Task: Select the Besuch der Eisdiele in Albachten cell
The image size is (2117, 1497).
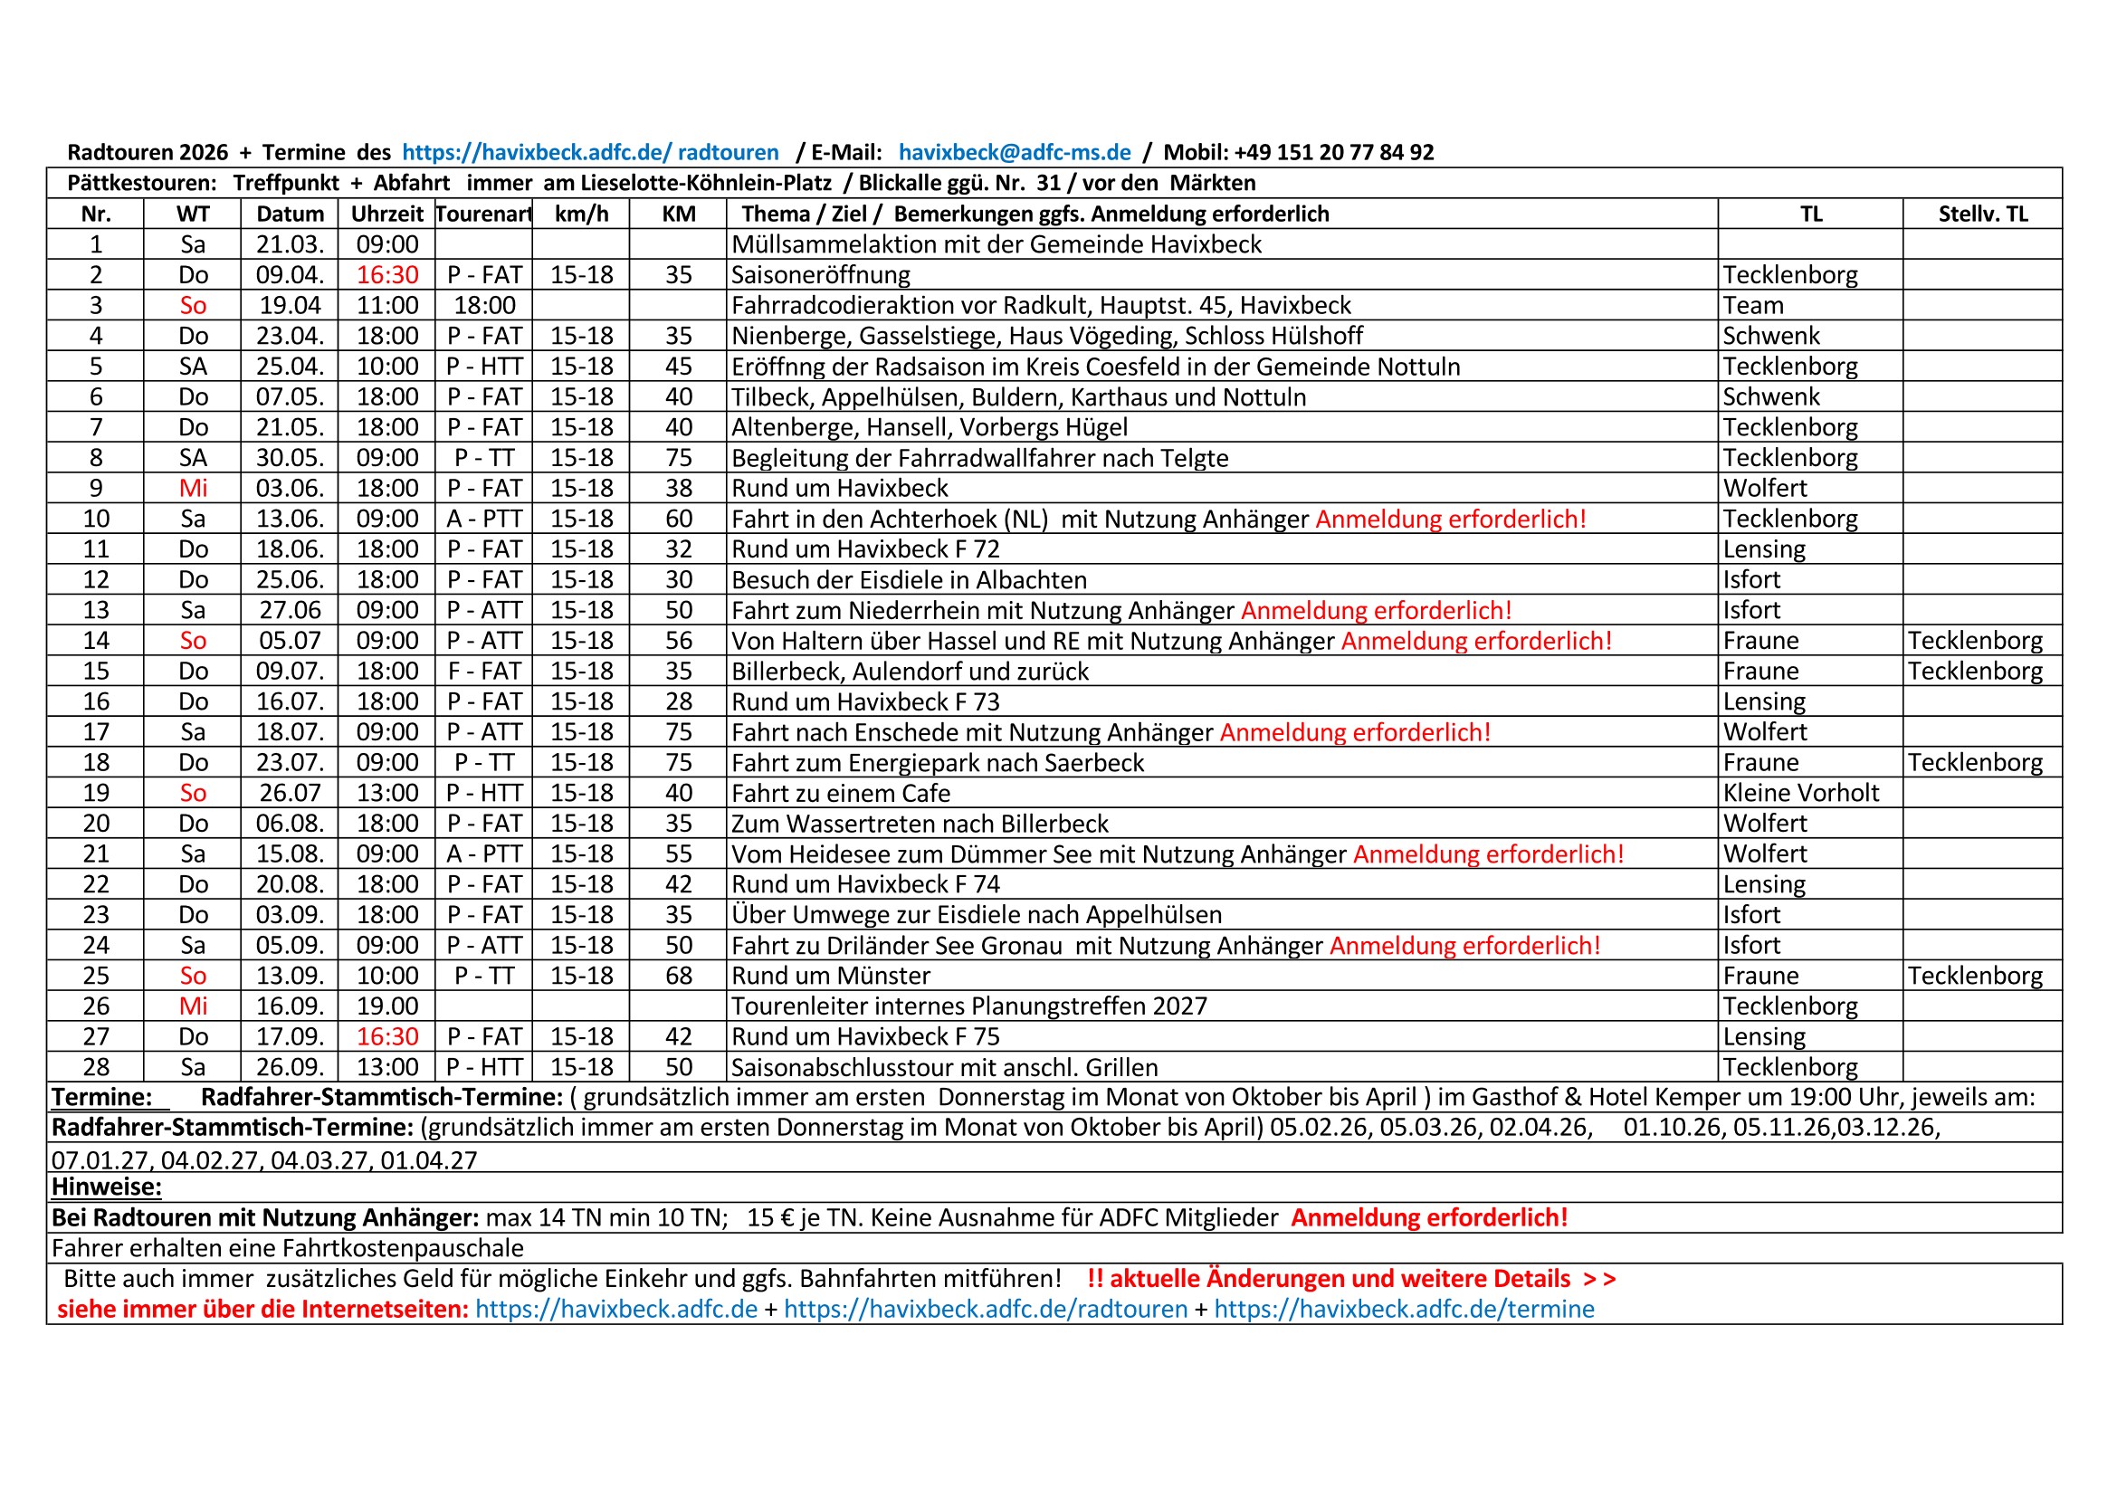Action: [x=1222, y=580]
